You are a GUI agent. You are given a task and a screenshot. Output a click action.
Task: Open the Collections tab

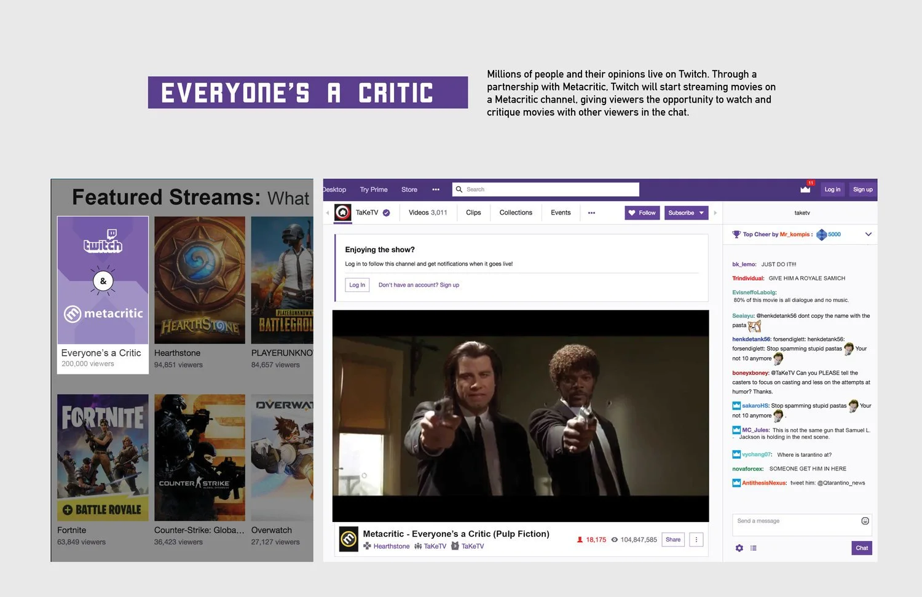[515, 213]
